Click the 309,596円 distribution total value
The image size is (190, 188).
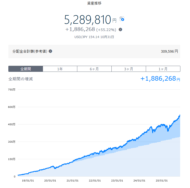click(x=169, y=51)
